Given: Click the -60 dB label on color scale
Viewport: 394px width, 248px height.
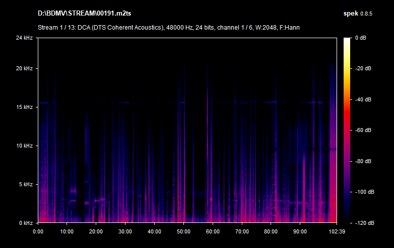Looking at the screenshot, I should (x=364, y=130).
